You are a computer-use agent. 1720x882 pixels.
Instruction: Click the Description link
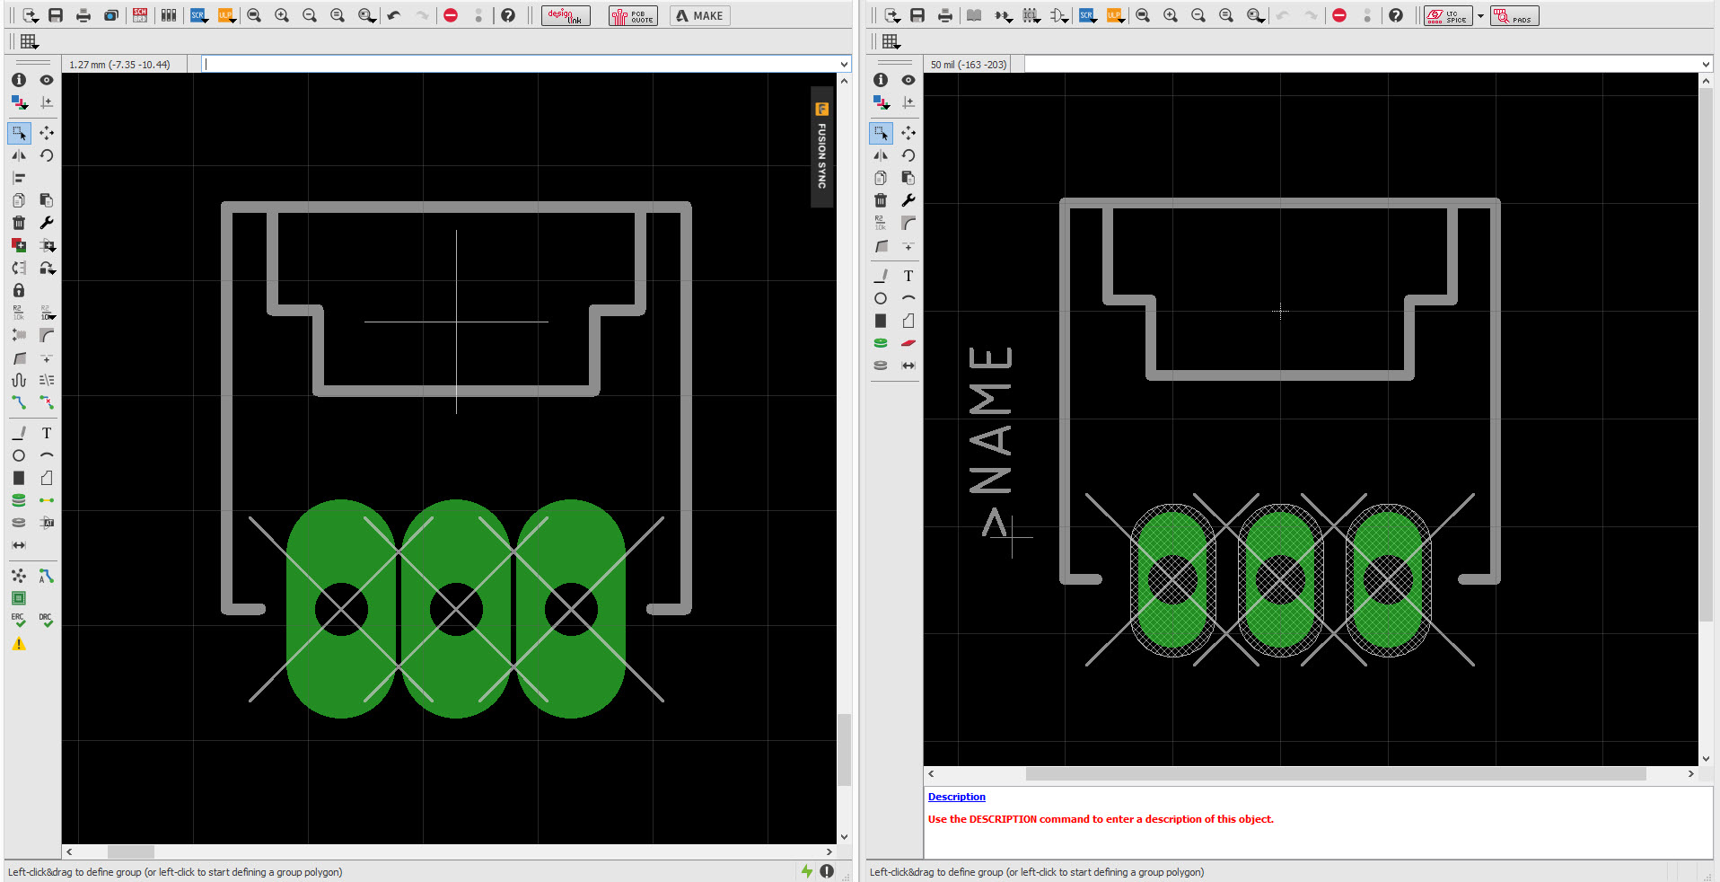click(955, 797)
